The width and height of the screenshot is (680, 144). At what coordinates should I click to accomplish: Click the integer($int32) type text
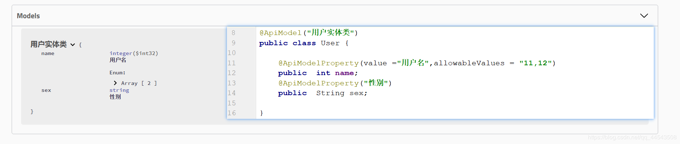[x=134, y=53]
